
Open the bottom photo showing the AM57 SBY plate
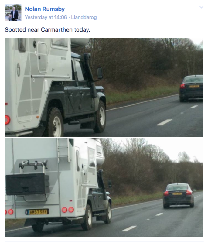[104, 187]
